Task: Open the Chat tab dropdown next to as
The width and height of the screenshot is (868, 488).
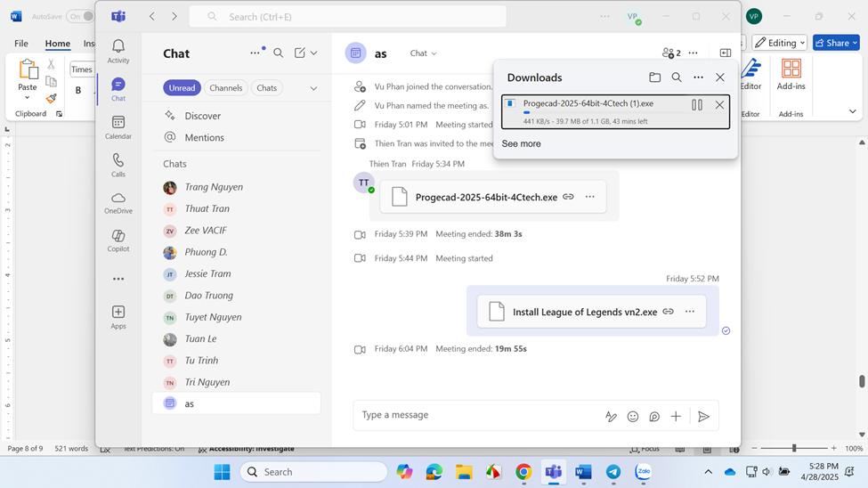Action: coord(423,53)
